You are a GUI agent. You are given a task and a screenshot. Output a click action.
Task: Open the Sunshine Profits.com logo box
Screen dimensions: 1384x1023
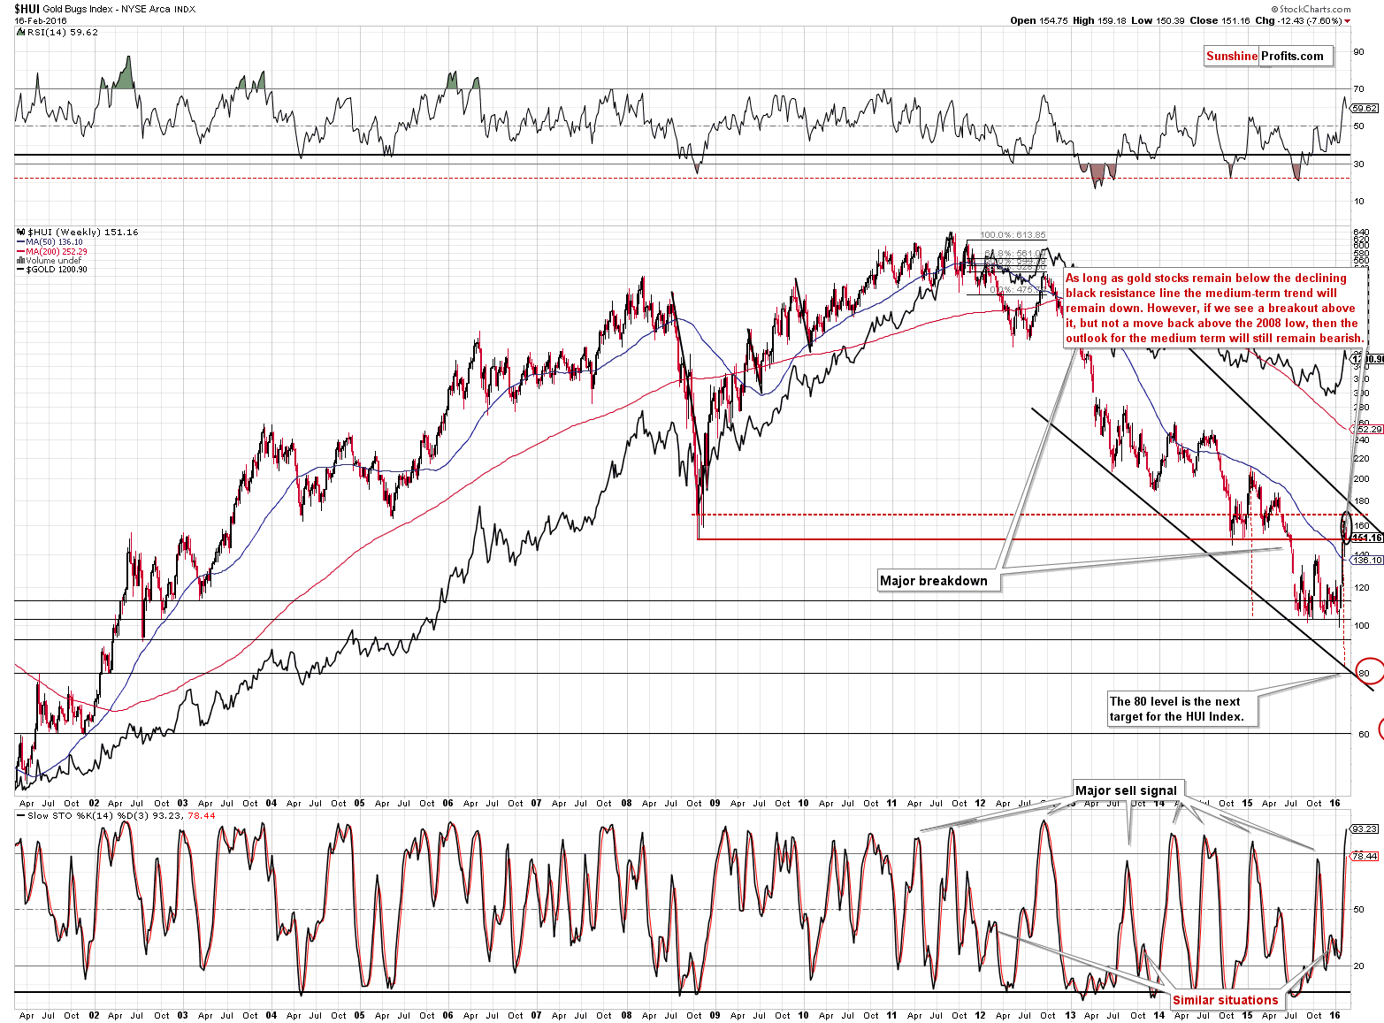tap(1268, 56)
